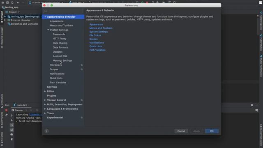
Task: Open the Resource Manager side tab
Action: coord(2,37)
